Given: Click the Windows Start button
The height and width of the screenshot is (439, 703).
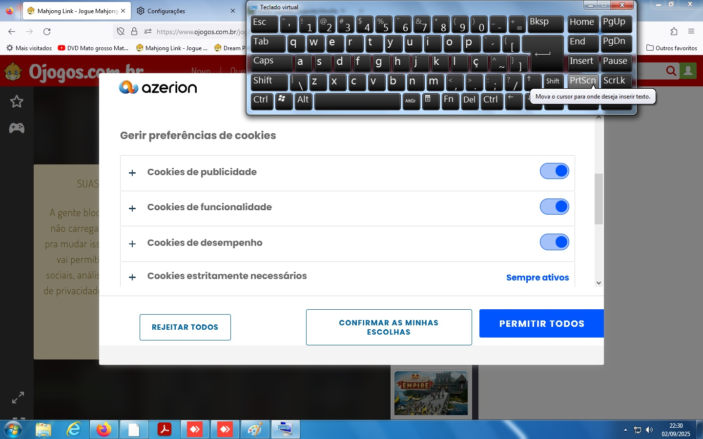Looking at the screenshot, I should (13, 430).
